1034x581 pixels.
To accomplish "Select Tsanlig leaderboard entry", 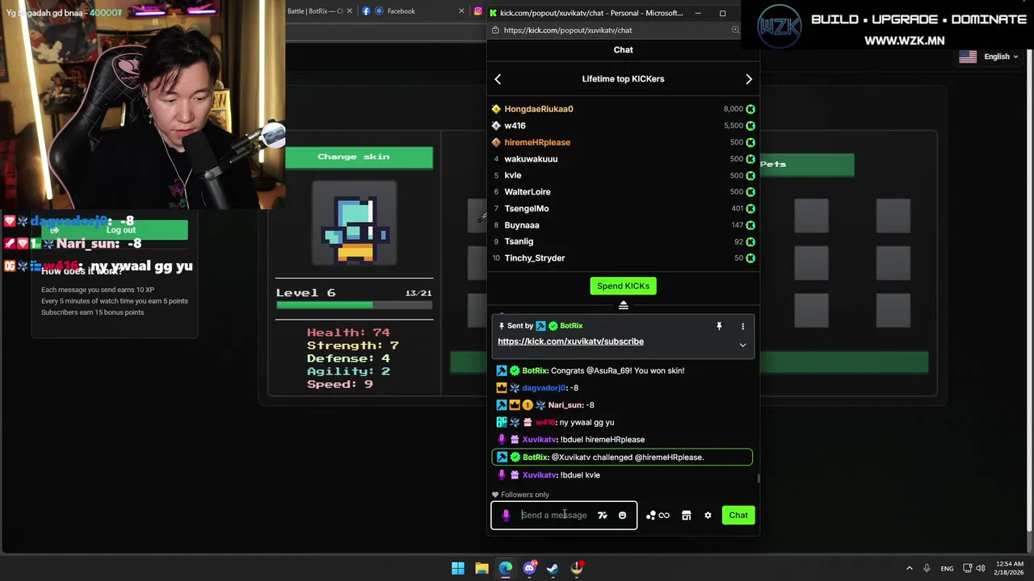I will (x=623, y=241).
